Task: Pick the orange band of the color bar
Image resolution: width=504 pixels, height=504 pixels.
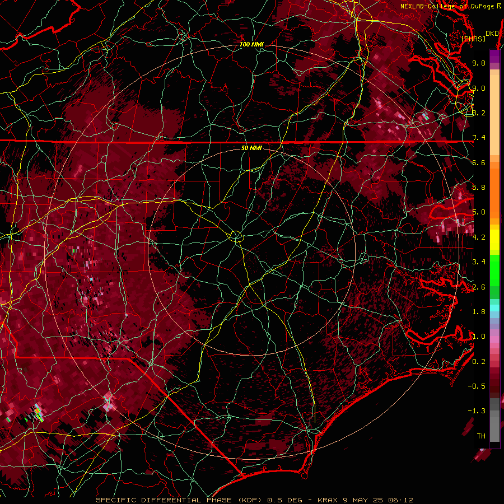Action: pyautogui.click(x=494, y=193)
